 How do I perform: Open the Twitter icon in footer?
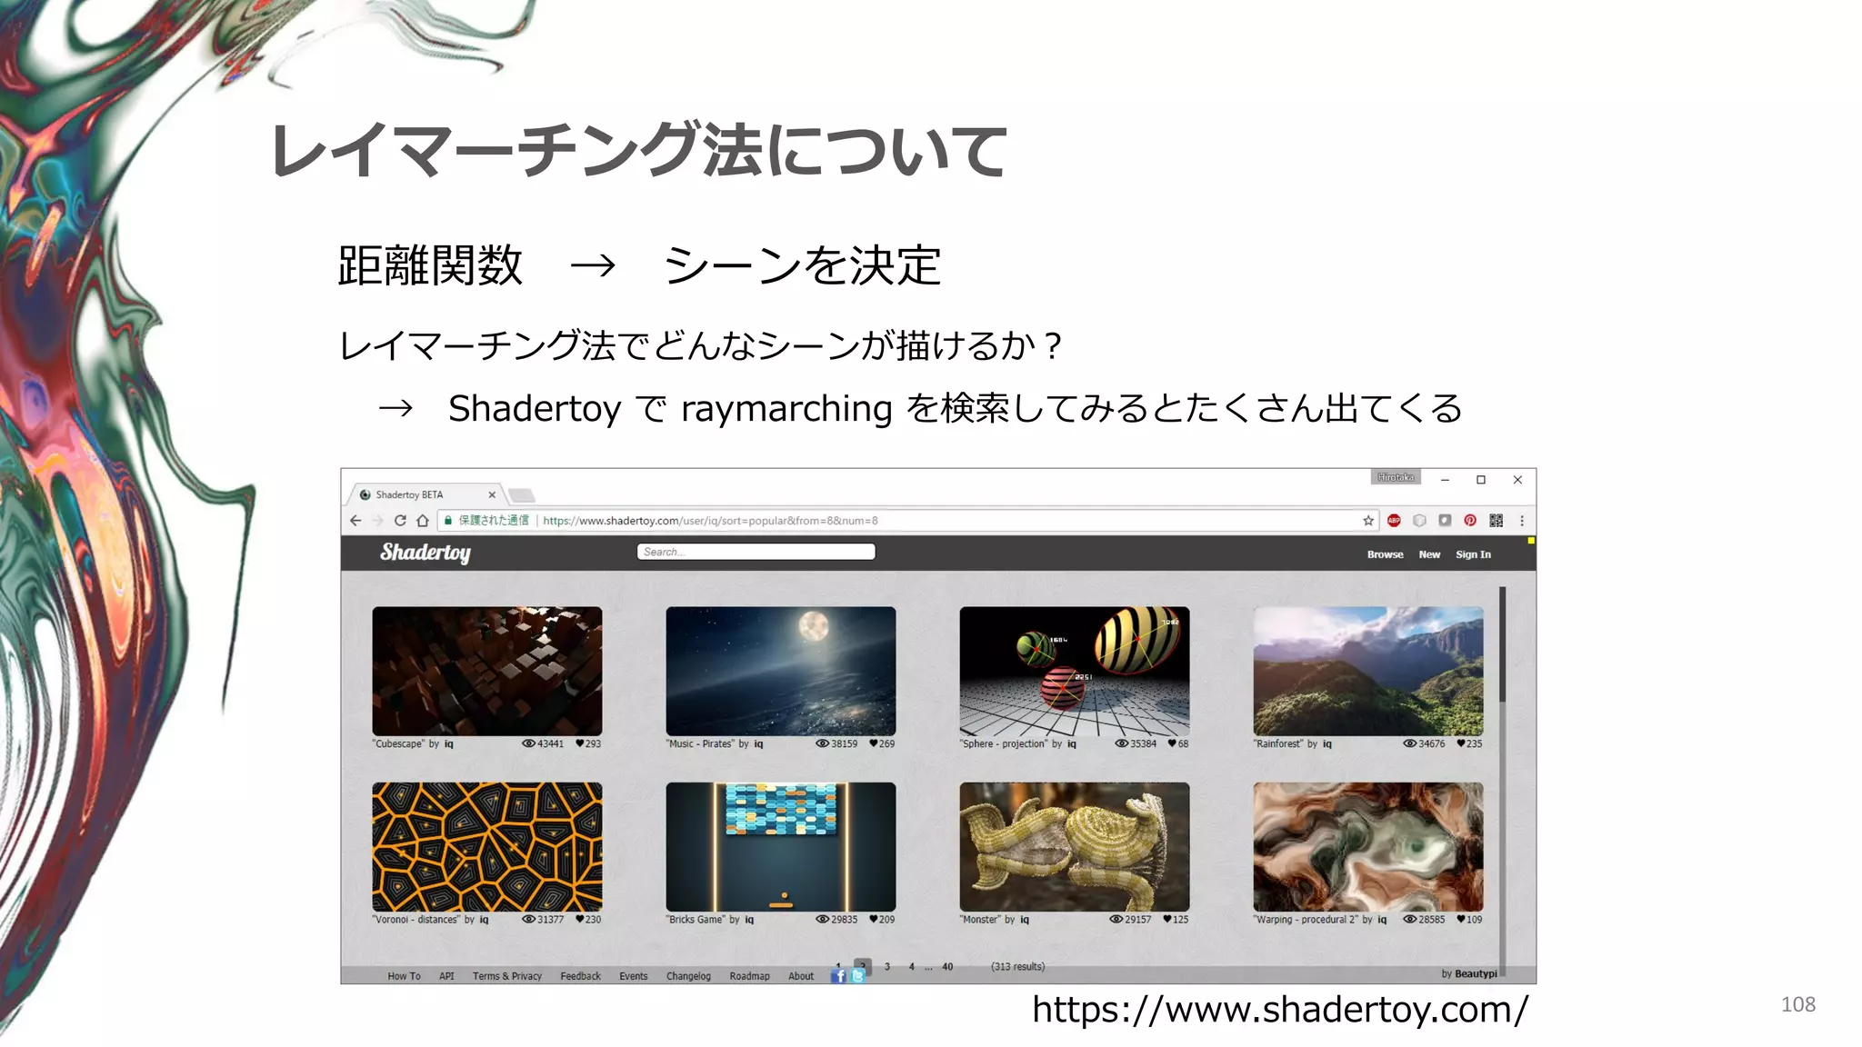[x=857, y=976]
